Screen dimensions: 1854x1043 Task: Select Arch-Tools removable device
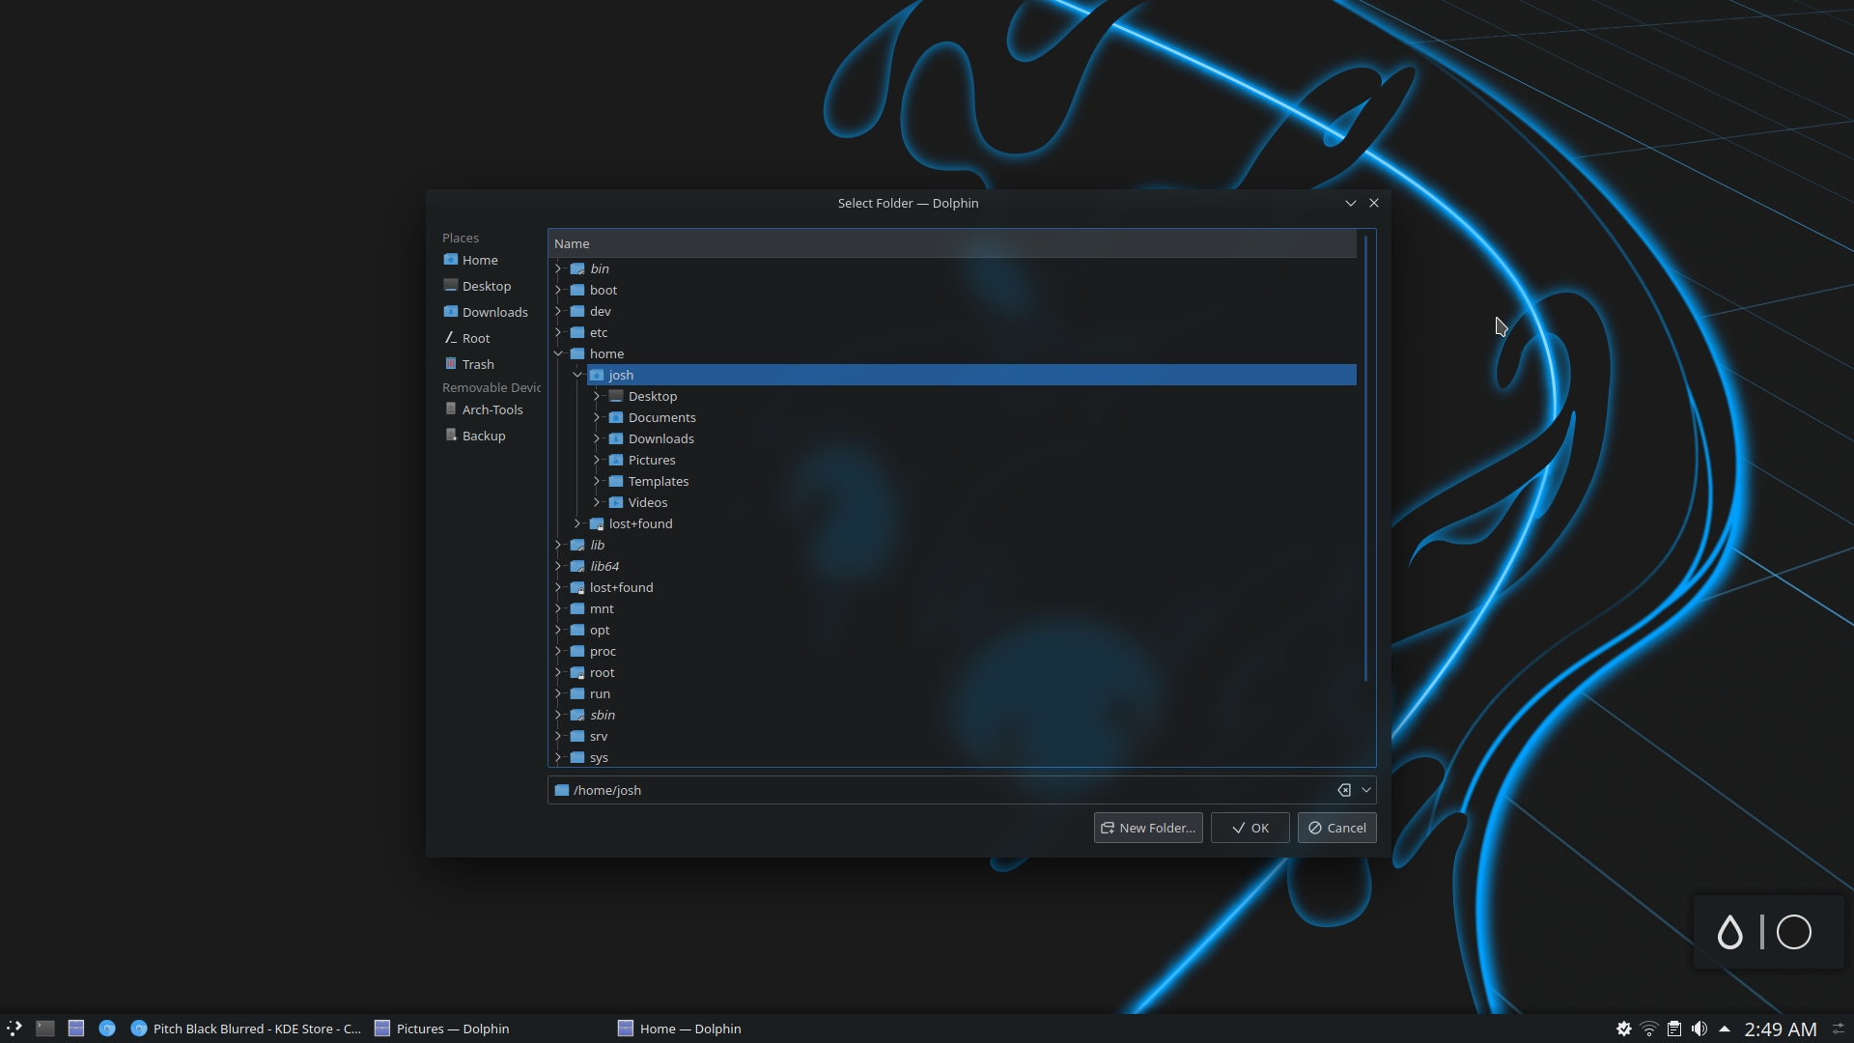[x=484, y=409]
